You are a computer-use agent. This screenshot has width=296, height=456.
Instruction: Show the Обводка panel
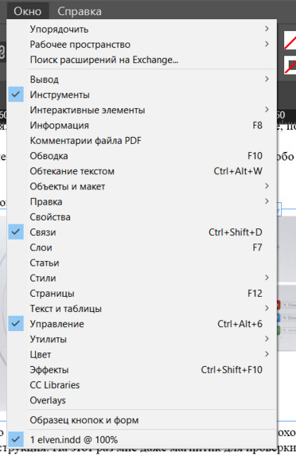142,156
